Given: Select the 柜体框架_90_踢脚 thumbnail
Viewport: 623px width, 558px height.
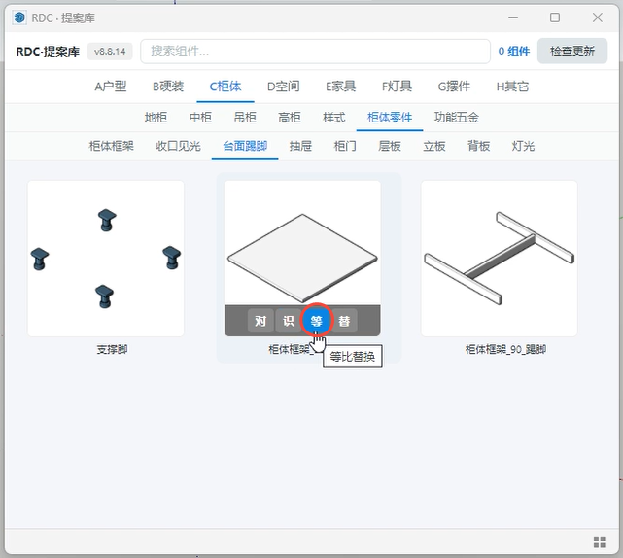Looking at the screenshot, I should tap(499, 259).
